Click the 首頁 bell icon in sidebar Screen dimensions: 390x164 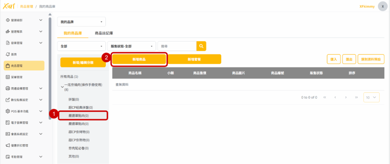(x=8, y=54)
